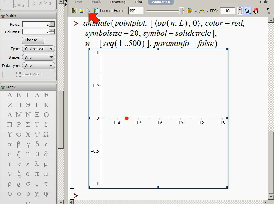Adjust the FPS stepper arrows
Screen dimensions: 274x204
click(x=240, y=11)
